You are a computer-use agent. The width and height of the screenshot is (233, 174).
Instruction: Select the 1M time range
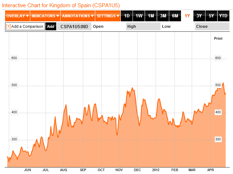151,16
